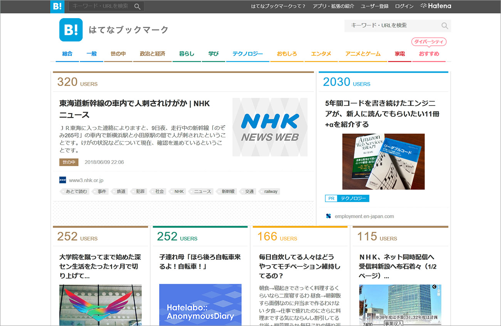Open the アプリ・拡張の紹介 link
501x326 pixels.
333,6
